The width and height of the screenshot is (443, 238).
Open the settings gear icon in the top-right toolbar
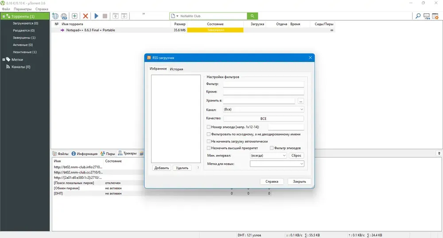coord(435,16)
